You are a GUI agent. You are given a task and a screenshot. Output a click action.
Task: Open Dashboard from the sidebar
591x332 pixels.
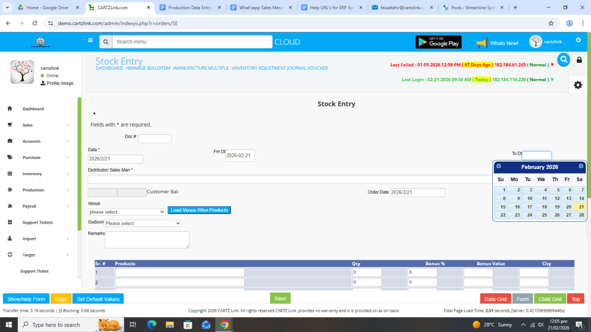pyautogui.click(x=33, y=109)
